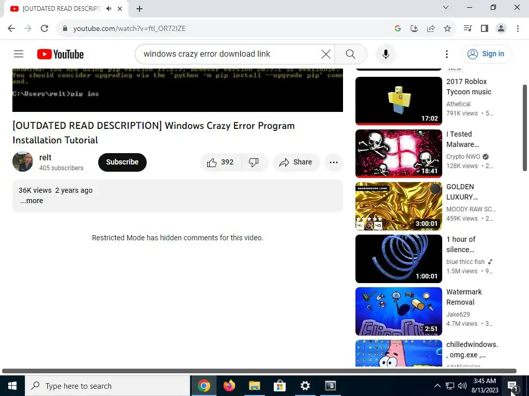Viewport: 529px width, 396px height.
Task: Open Settings gear from taskbar
Action: [305, 386]
